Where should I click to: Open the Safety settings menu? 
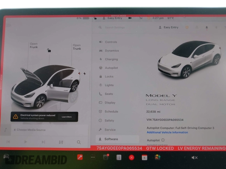(106, 120)
